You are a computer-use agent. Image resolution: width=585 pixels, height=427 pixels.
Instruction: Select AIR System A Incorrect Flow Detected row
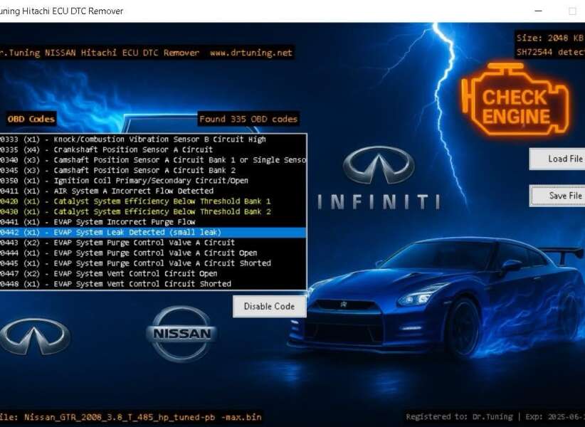pyautogui.click(x=153, y=191)
